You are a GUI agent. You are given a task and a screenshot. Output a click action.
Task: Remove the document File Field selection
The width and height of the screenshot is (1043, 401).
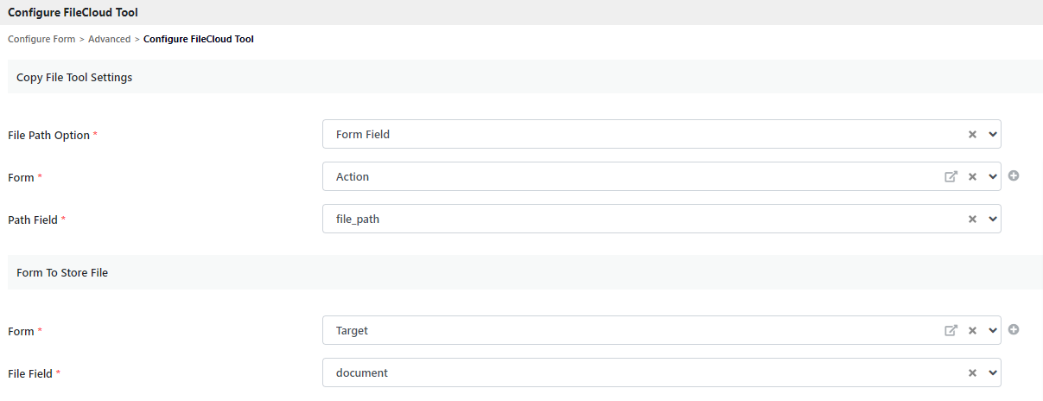(x=972, y=373)
